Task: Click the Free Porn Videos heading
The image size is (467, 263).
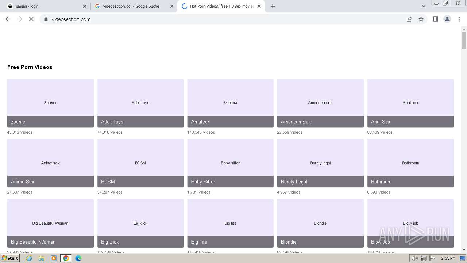Action: point(30,67)
